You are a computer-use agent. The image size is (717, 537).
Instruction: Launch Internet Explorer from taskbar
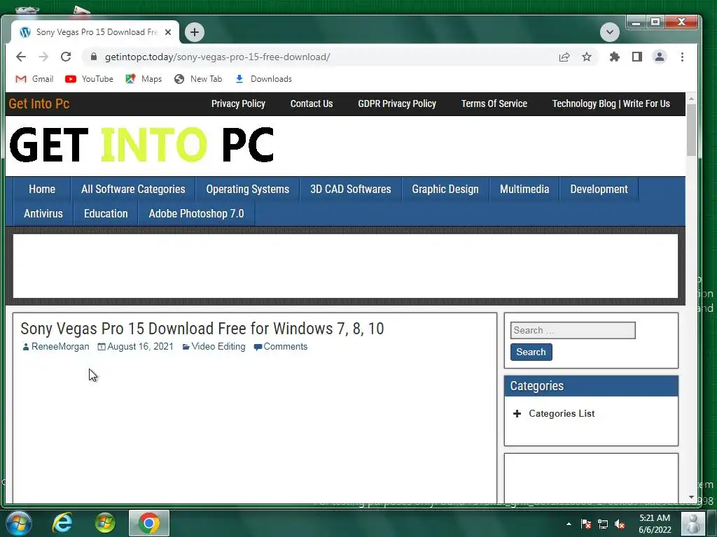tap(62, 523)
